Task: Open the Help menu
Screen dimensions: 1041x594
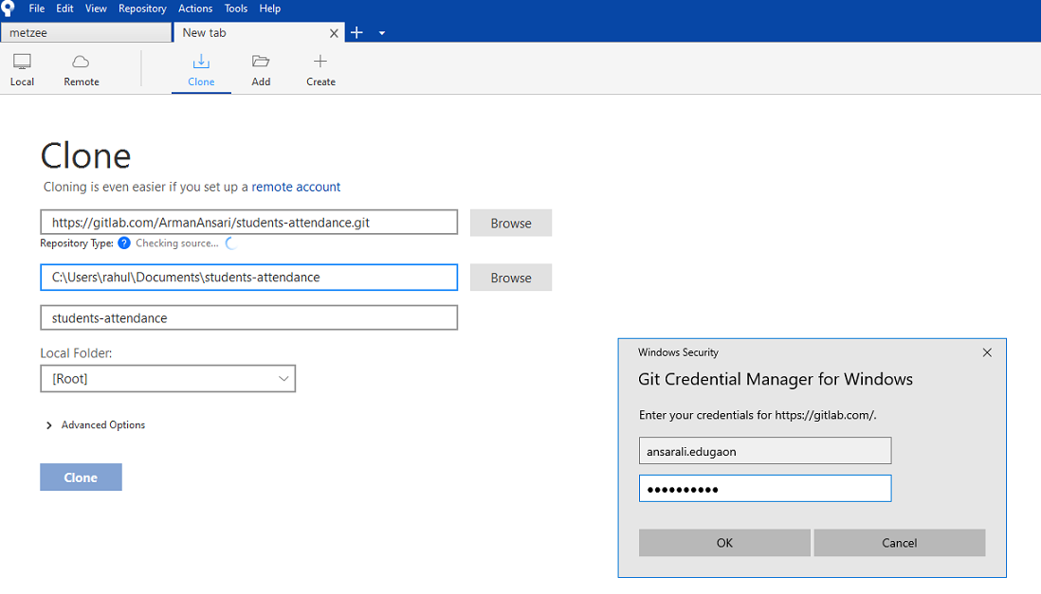Action: (269, 9)
